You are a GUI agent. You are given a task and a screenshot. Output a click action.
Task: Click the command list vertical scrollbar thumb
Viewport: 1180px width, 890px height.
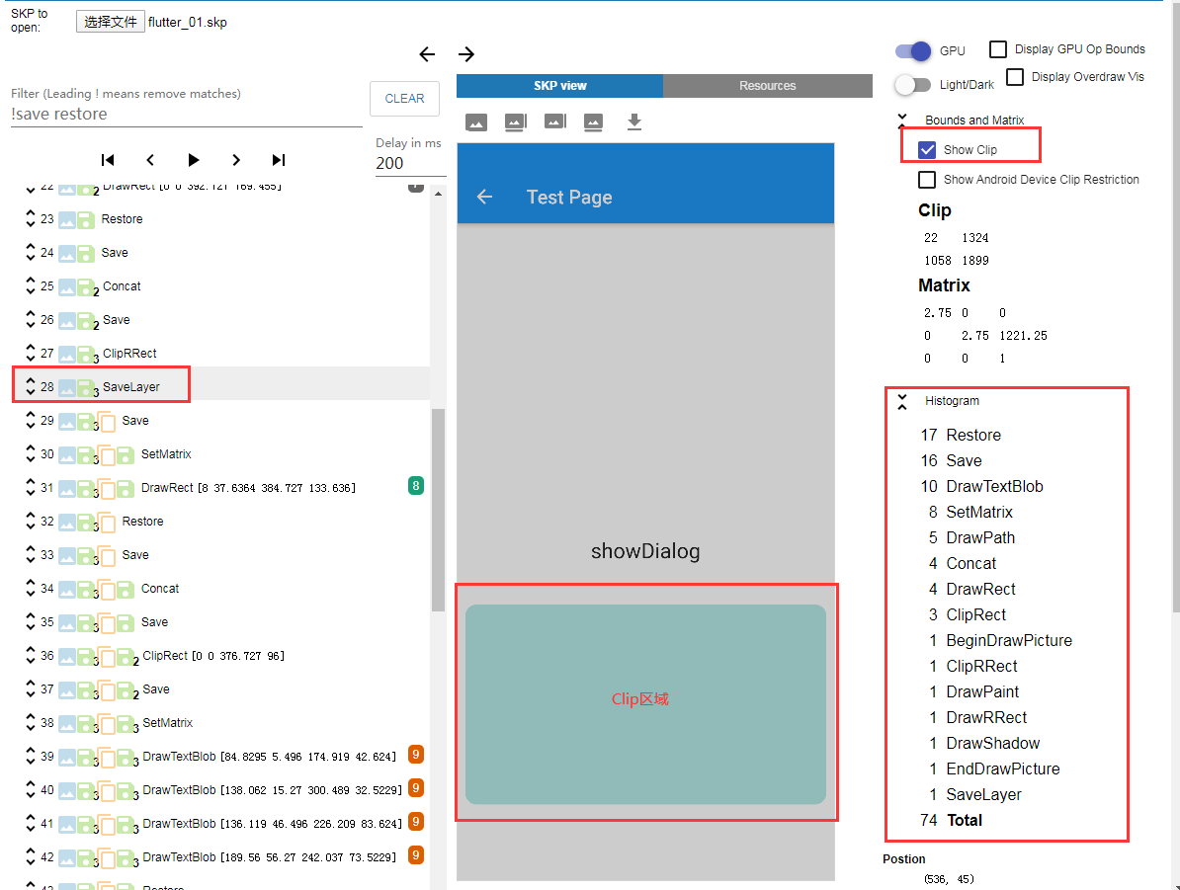click(x=438, y=510)
